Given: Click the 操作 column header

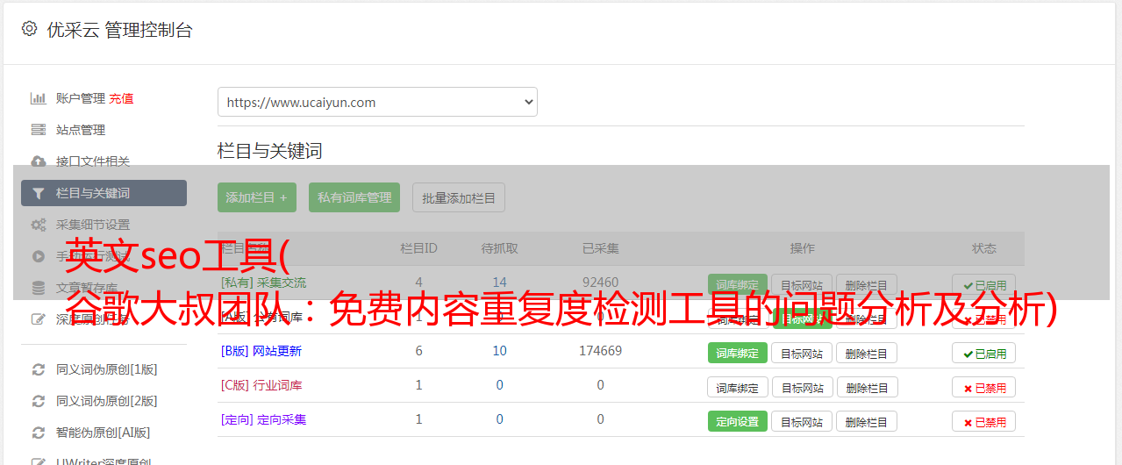Looking at the screenshot, I should click(x=802, y=248).
